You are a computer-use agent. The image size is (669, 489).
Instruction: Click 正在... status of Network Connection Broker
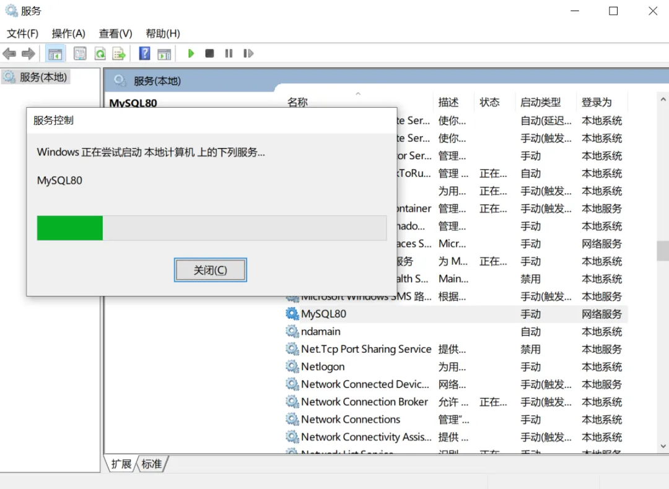[493, 402]
